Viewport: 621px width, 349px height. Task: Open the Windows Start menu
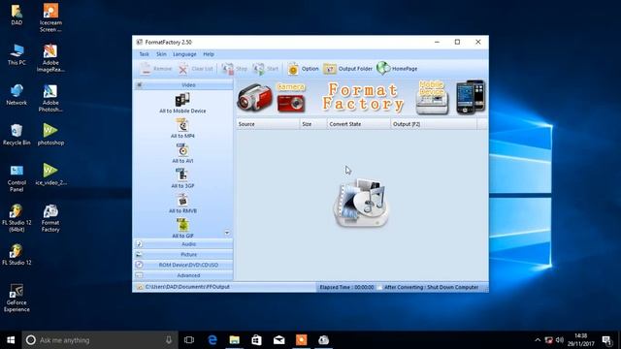pos(11,340)
